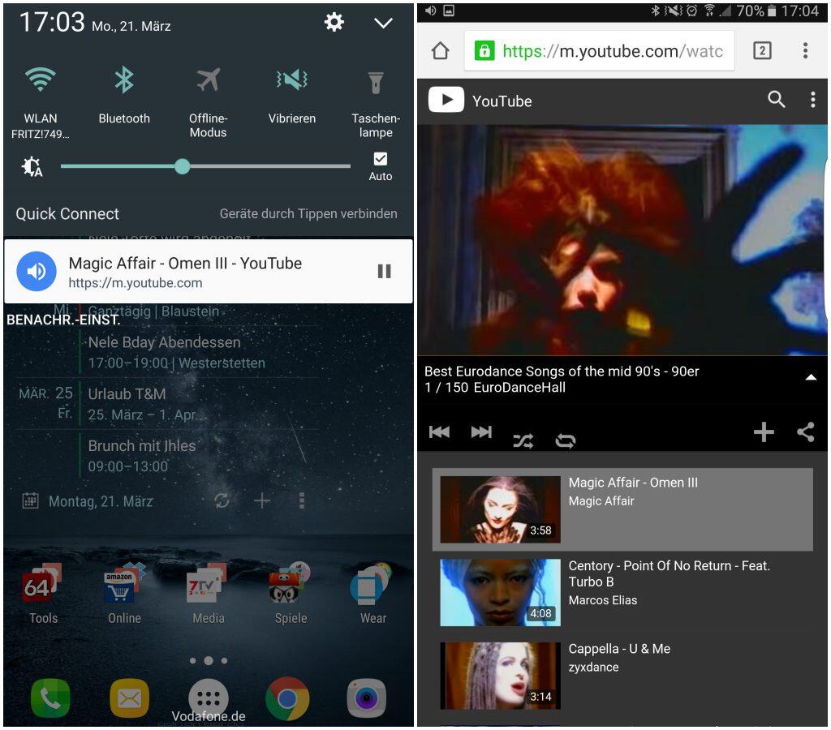Skip to previous playlist video

point(439,432)
